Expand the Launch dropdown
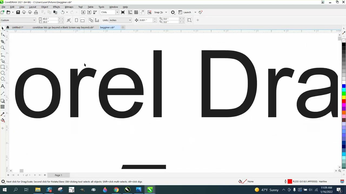 (x=195, y=12)
